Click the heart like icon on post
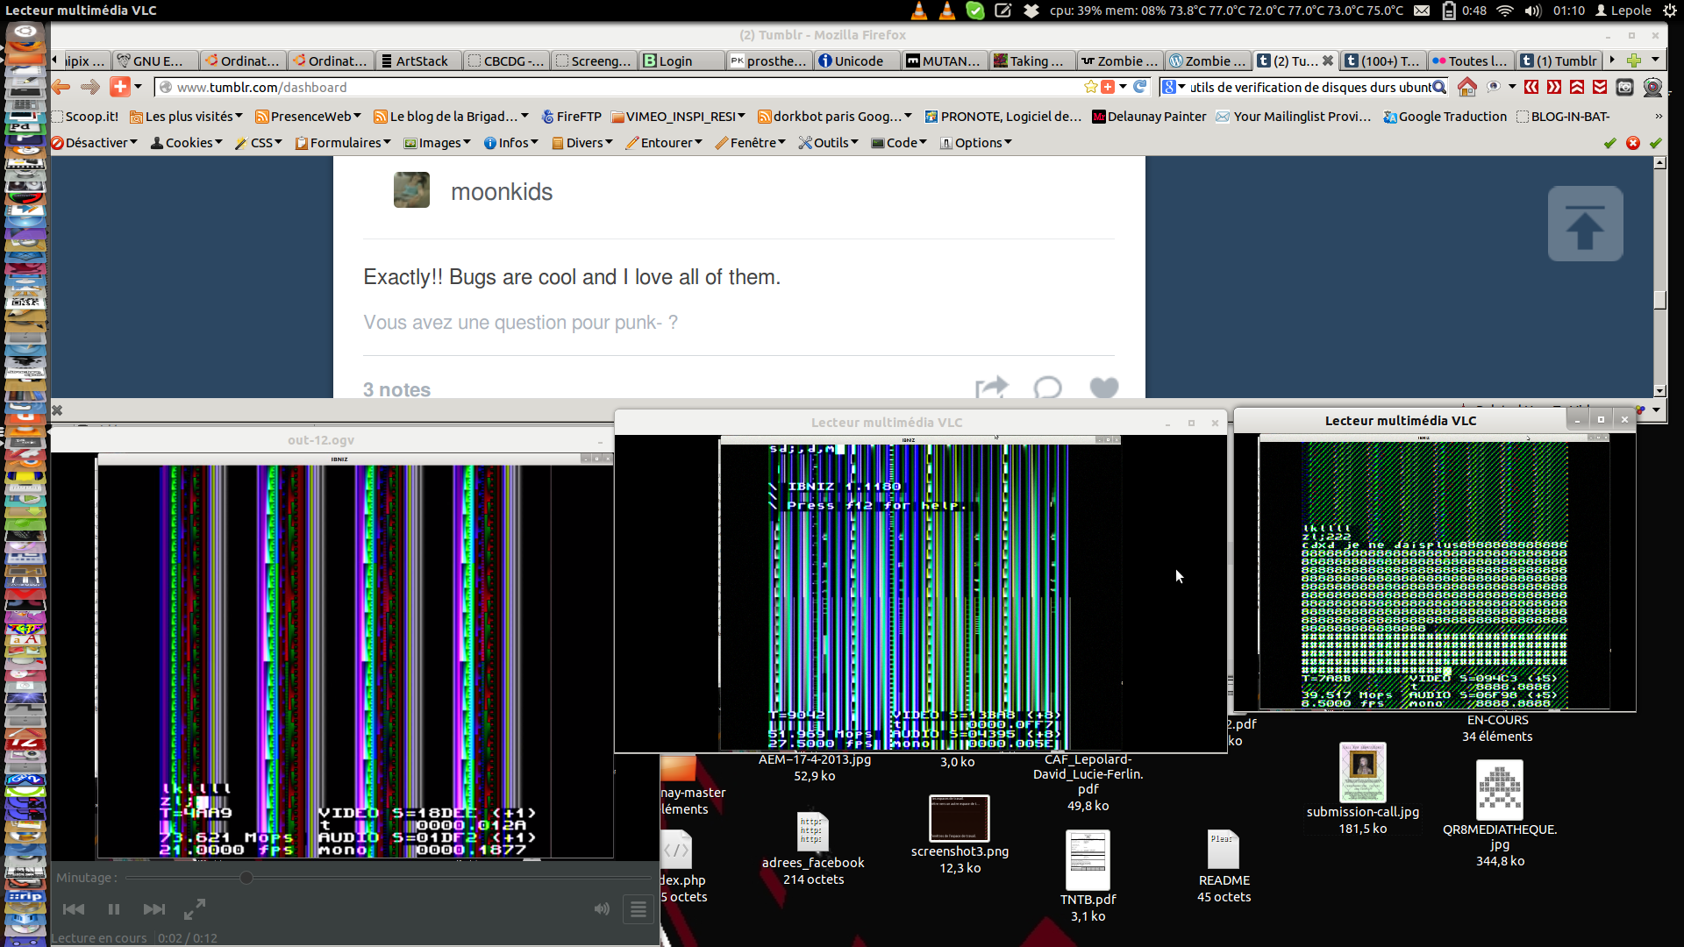The width and height of the screenshot is (1684, 947). click(1103, 388)
